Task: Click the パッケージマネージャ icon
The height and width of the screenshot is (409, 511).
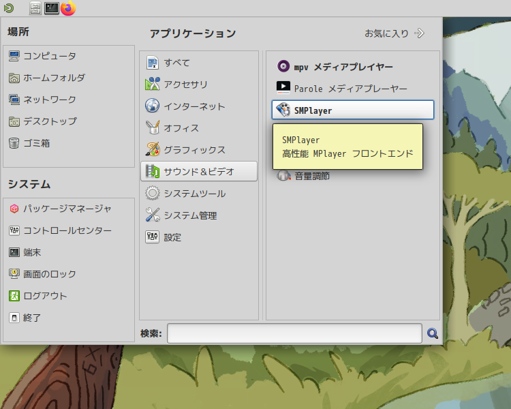Action: pyautogui.click(x=14, y=209)
